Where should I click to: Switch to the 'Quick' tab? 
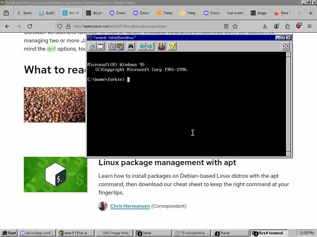[47, 13]
